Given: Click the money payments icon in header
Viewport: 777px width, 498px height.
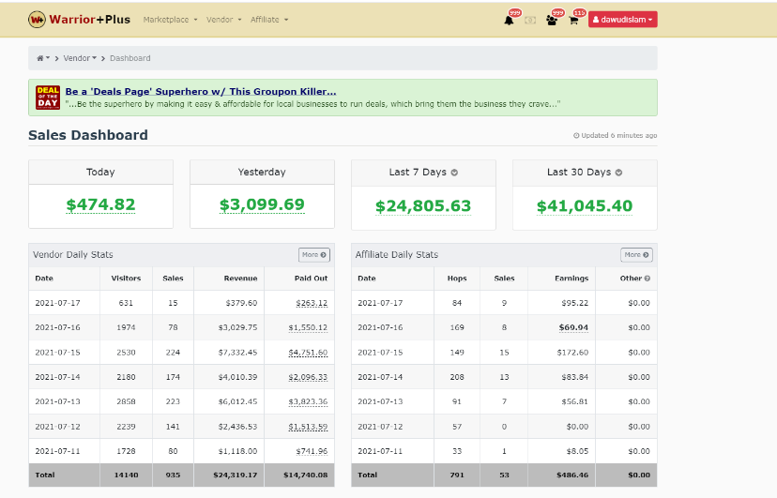Looking at the screenshot, I should click(x=530, y=20).
